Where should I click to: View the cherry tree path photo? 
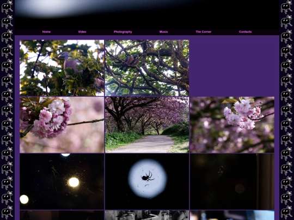tap(147, 124)
